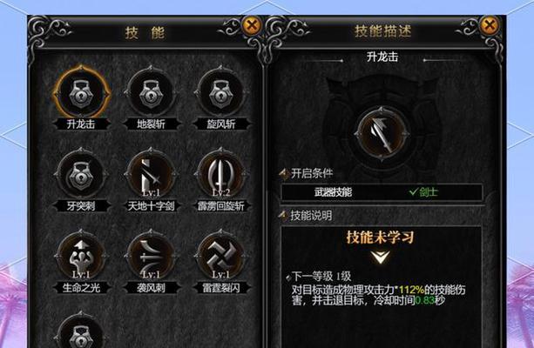Select the locked 牙突刺 skill icon
Image resolution: width=534 pixels, height=348 pixels.
pos(81,175)
